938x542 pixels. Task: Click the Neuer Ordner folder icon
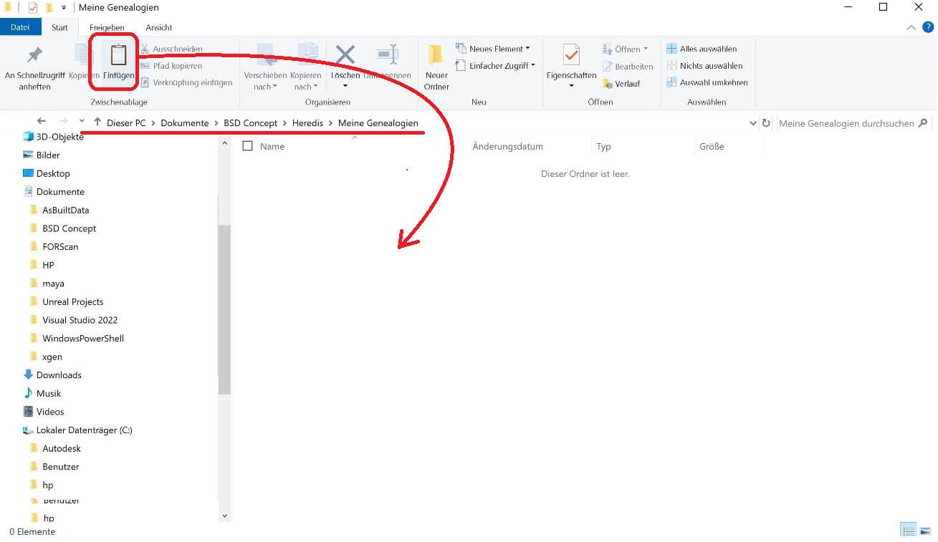pos(436,55)
